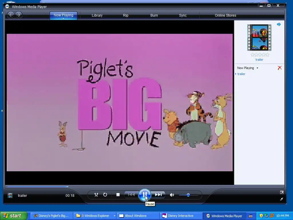The width and height of the screenshot is (293, 220).
Task: Open the Library tab
Action: (x=97, y=15)
